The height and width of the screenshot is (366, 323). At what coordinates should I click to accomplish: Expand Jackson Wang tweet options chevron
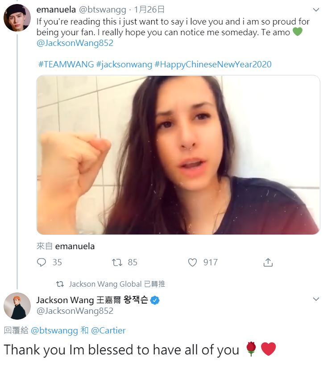[316, 299]
